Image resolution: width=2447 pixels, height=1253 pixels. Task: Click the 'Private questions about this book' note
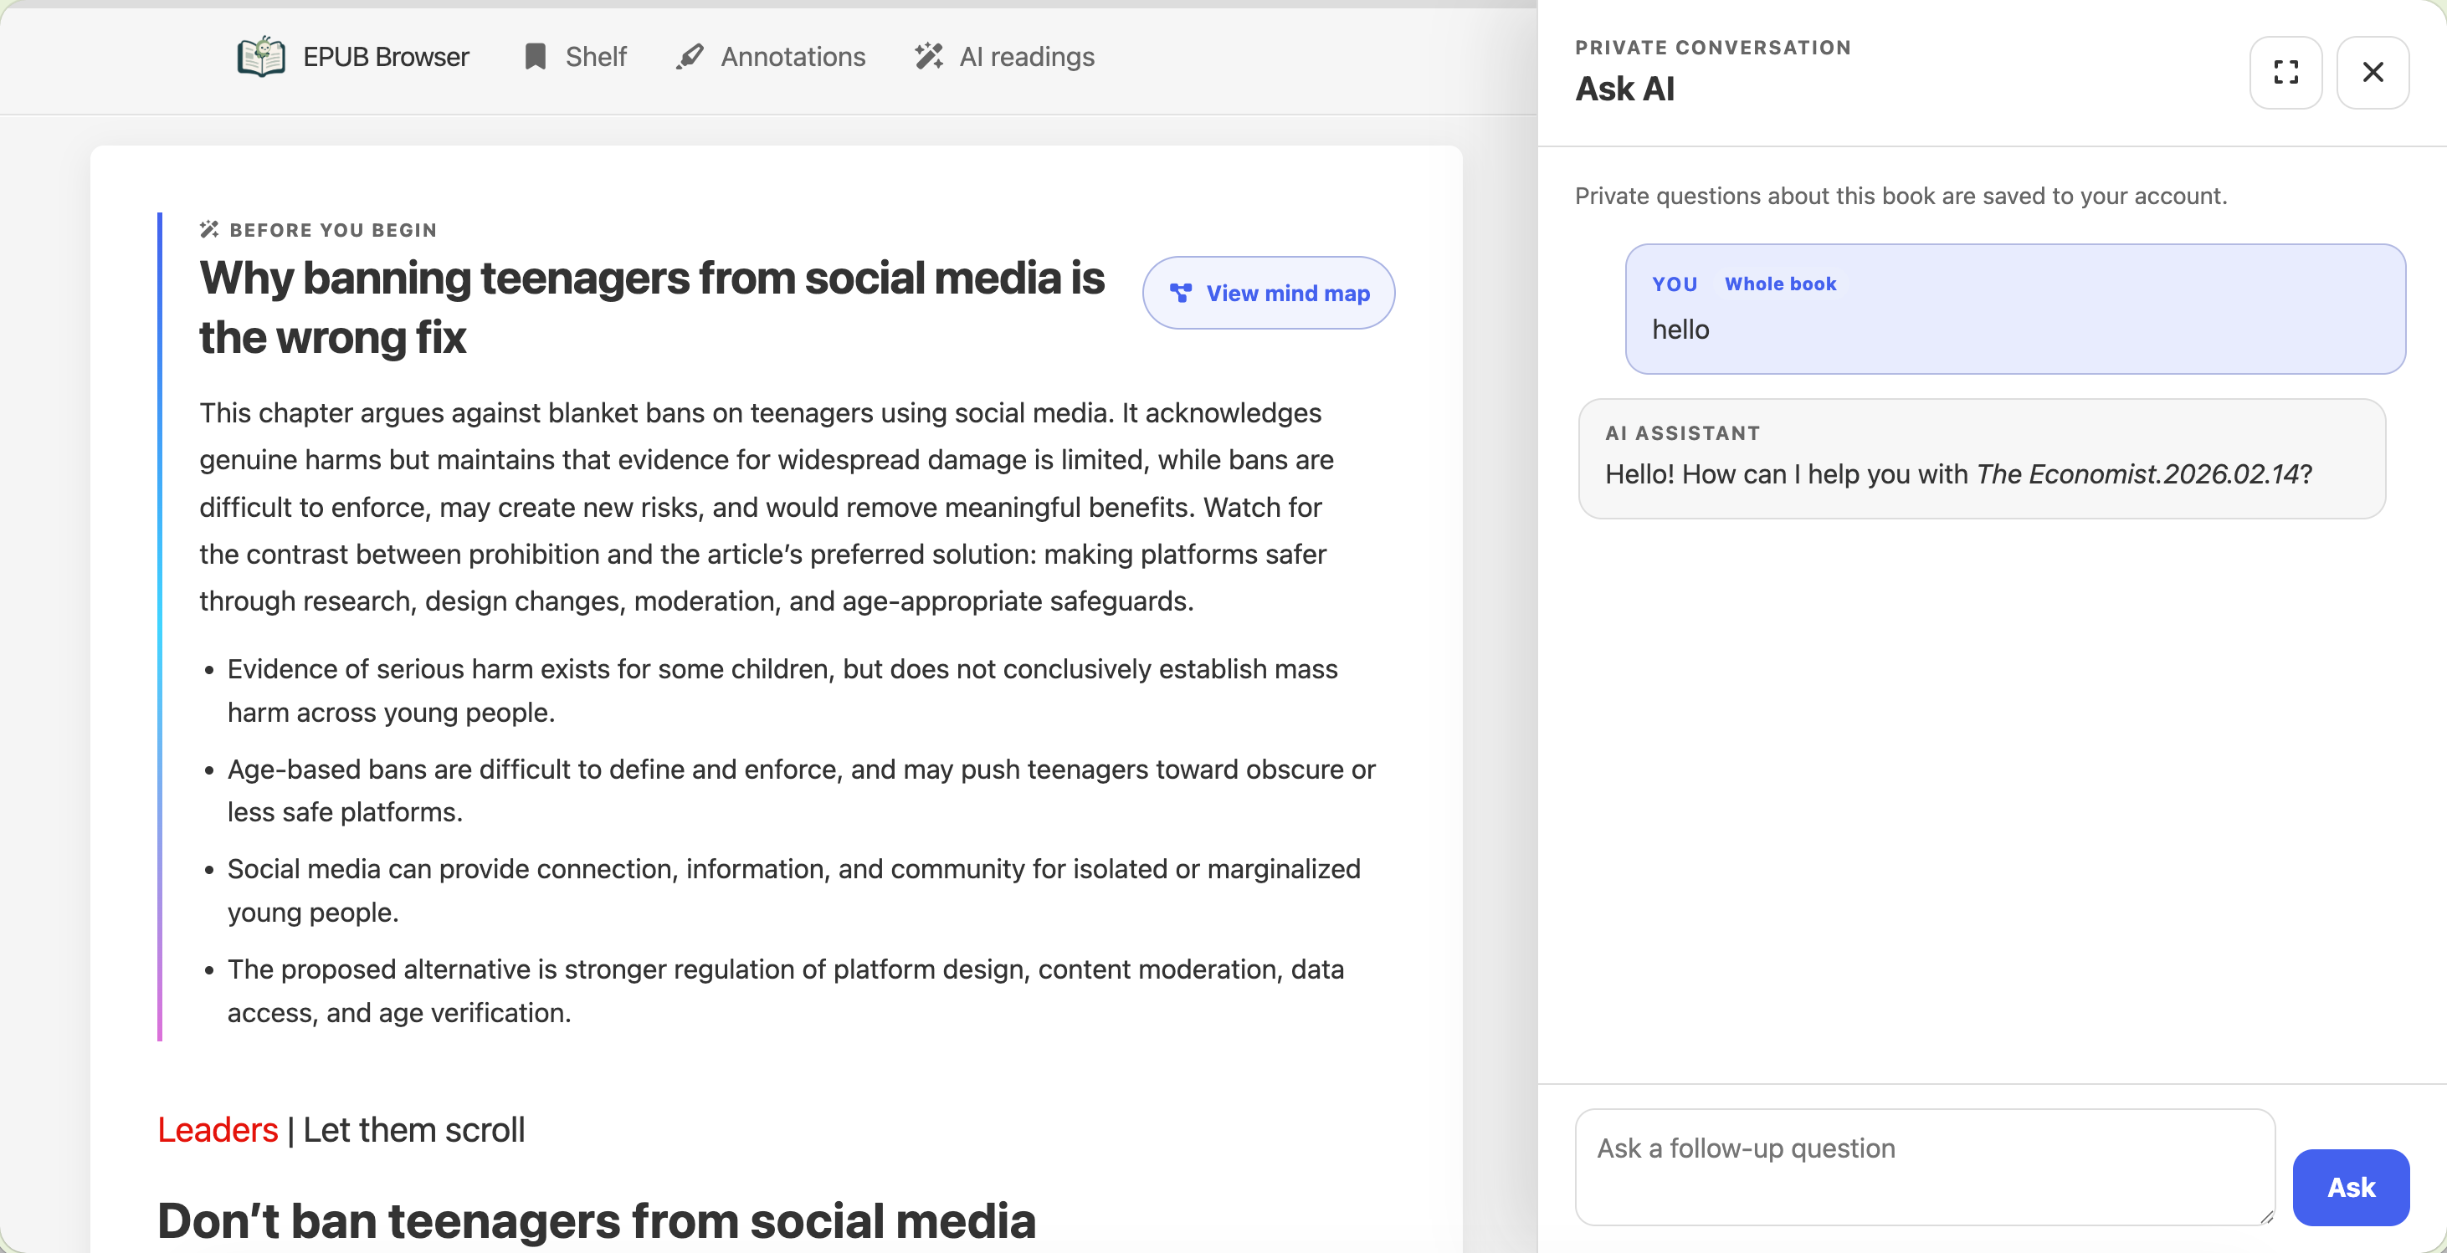(1900, 196)
